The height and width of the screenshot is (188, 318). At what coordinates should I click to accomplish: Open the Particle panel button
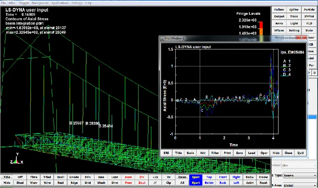(x=309, y=10)
